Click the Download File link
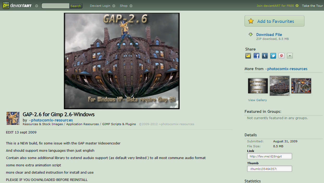324x183 pixels. click(269, 34)
